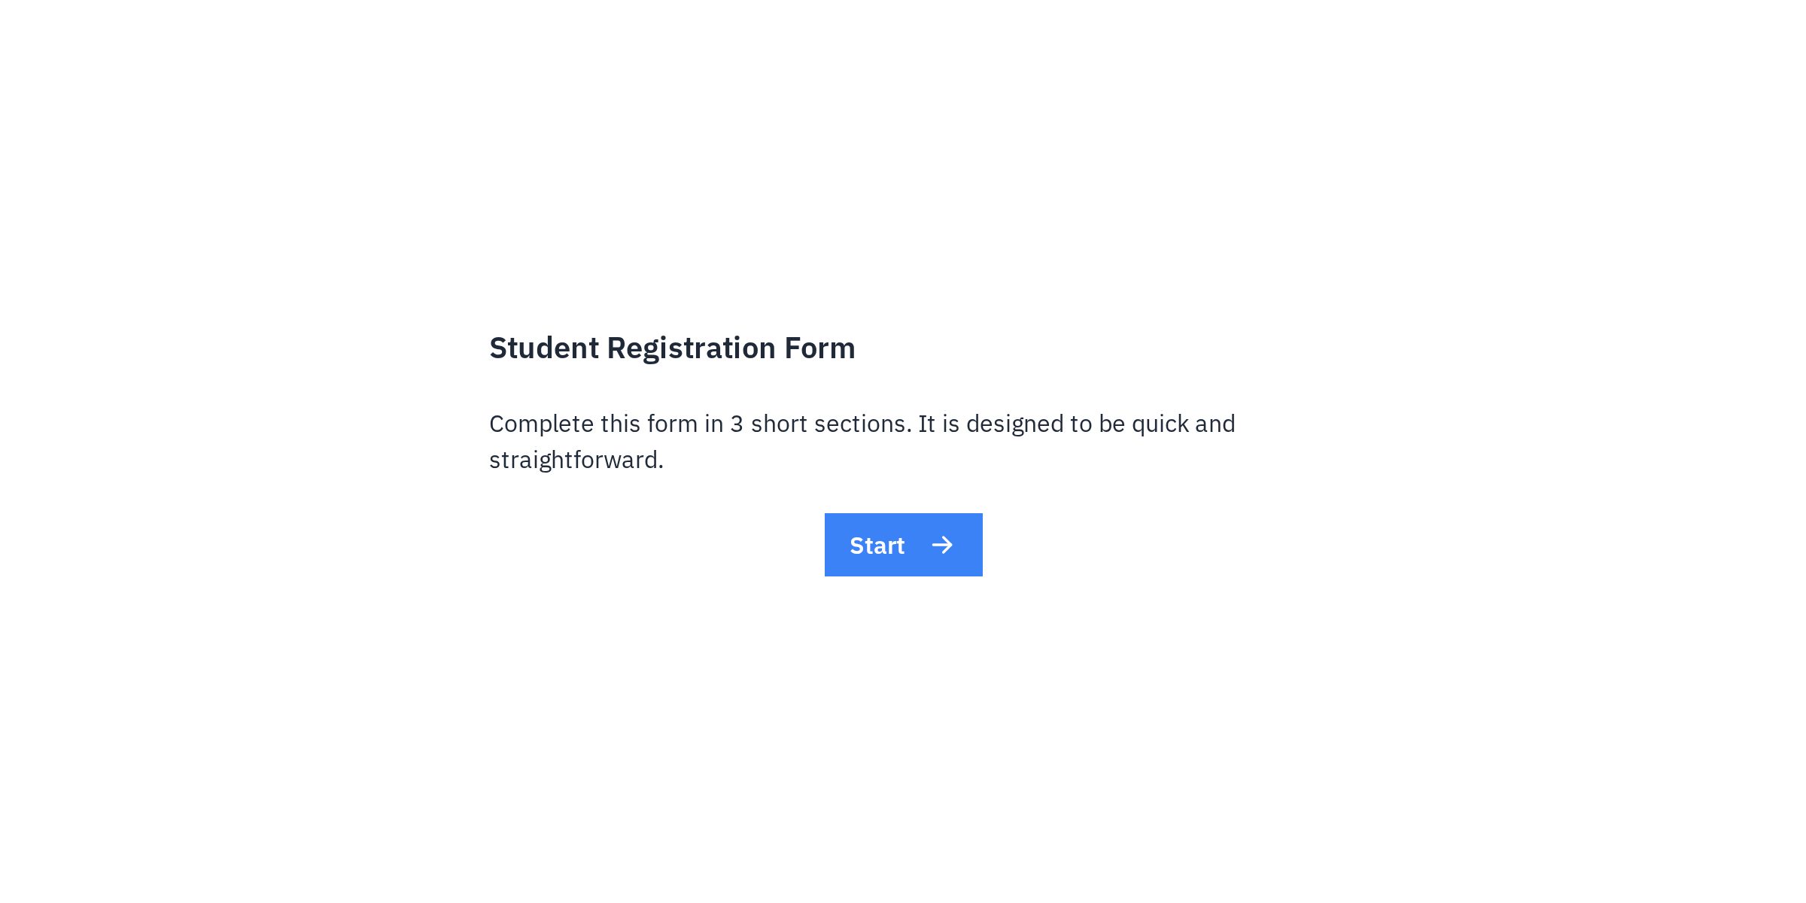The width and height of the screenshot is (1806, 903).
Task: Click the blue Start button
Action: coord(903,545)
